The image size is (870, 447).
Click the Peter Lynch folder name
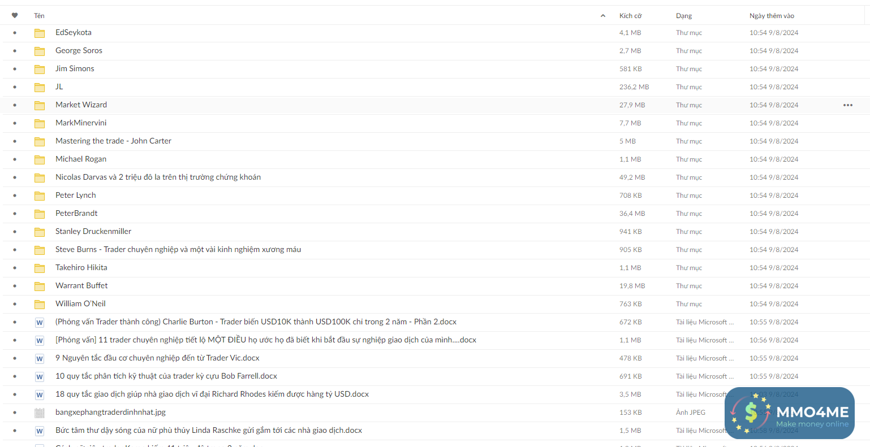[x=76, y=196]
